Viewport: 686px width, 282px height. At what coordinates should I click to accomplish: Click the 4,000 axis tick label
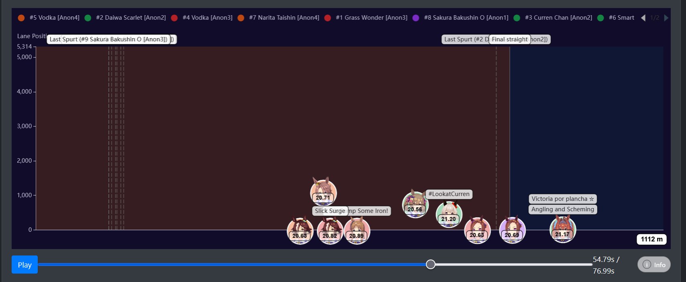(24, 92)
